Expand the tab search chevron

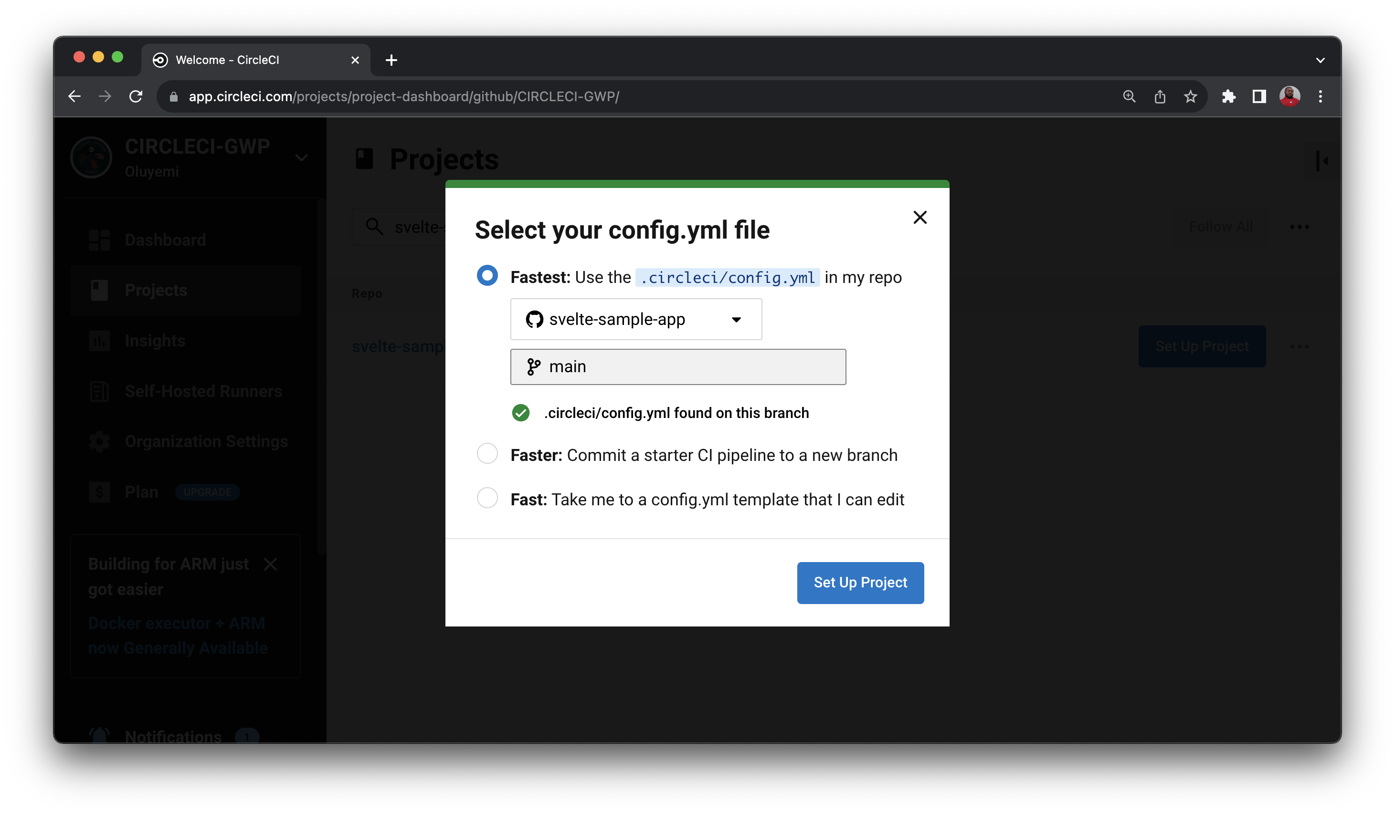click(1320, 60)
